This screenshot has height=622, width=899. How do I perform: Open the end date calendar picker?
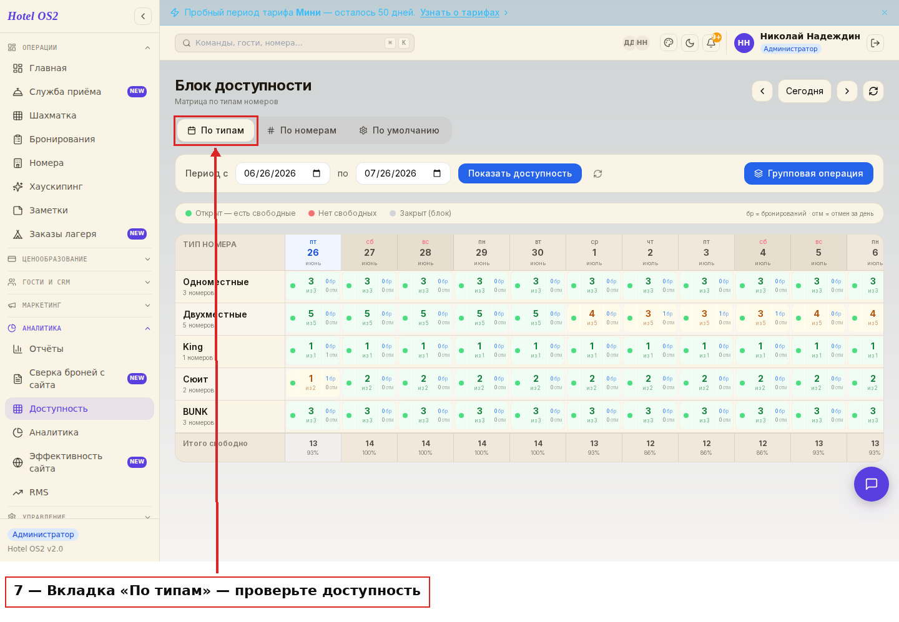pos(437,173)
